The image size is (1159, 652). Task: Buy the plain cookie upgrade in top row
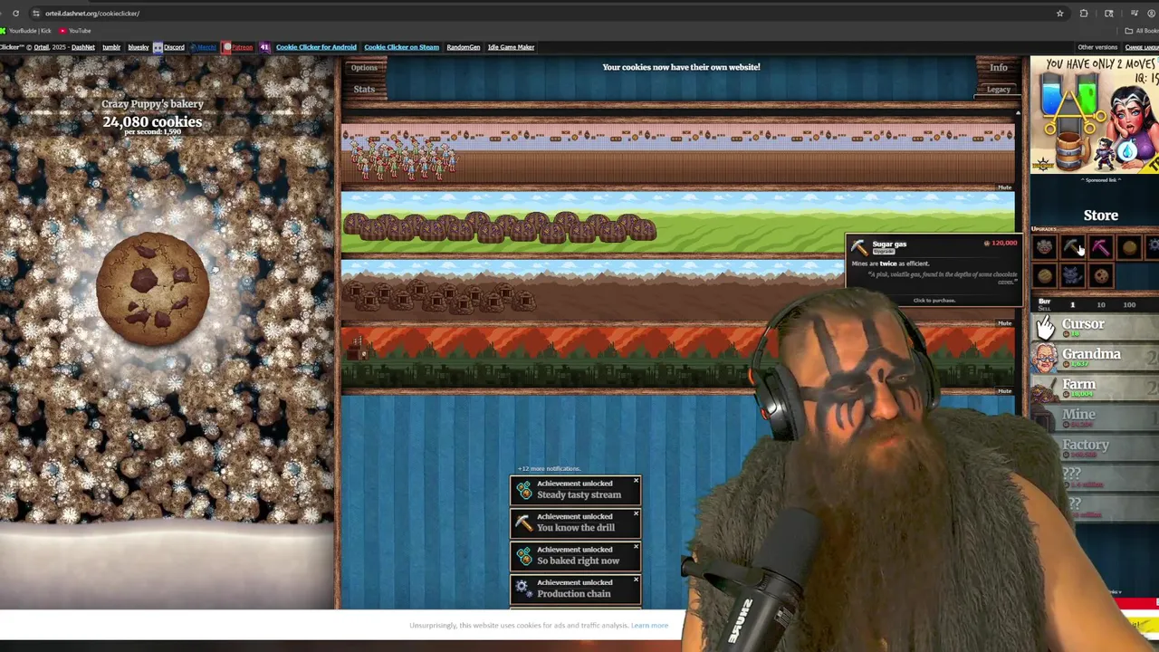1128,247
